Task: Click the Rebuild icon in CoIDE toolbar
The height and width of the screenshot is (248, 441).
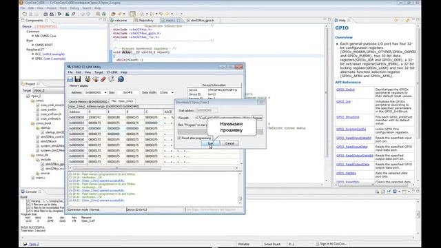Action: pyautogui.click(x=52, y=14)
